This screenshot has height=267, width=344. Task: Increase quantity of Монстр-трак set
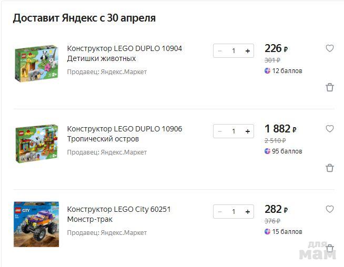(x=247, y=212)
